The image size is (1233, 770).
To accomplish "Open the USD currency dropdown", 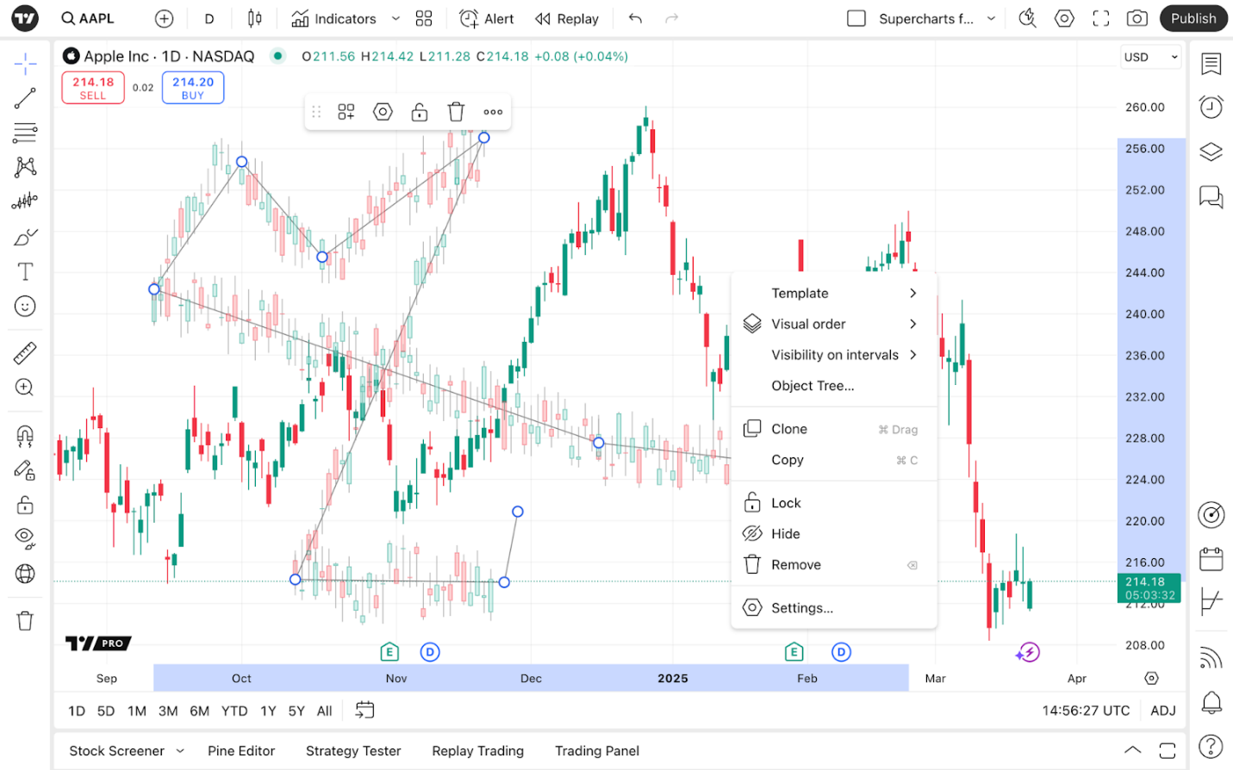I will (x=1150, y=57).
